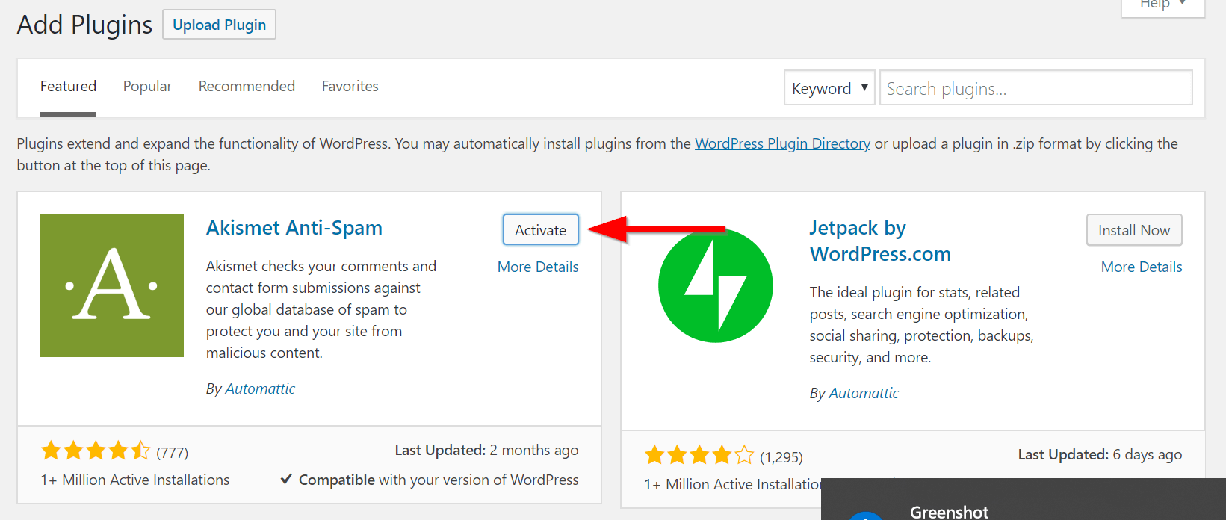Click the Upload Plugin button
Screen dimensions: 1226x520
pyautogui.click(x=219, y=25)
